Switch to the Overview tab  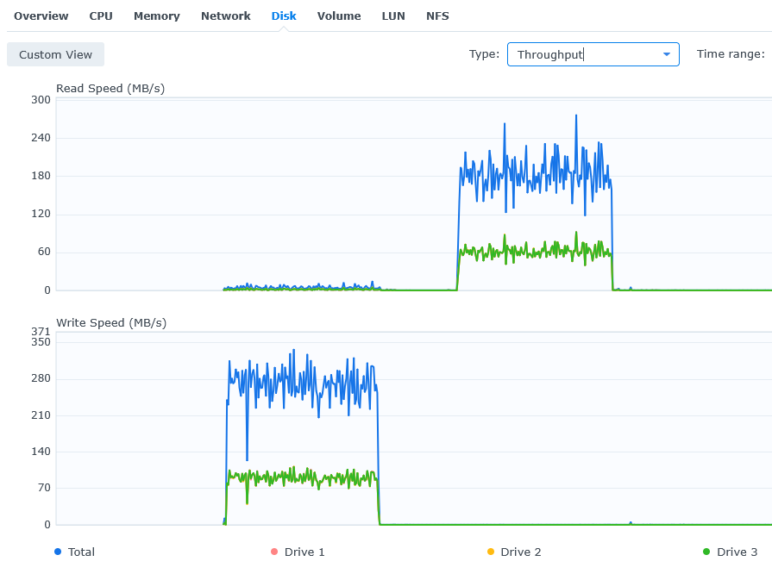pos(41,16)
